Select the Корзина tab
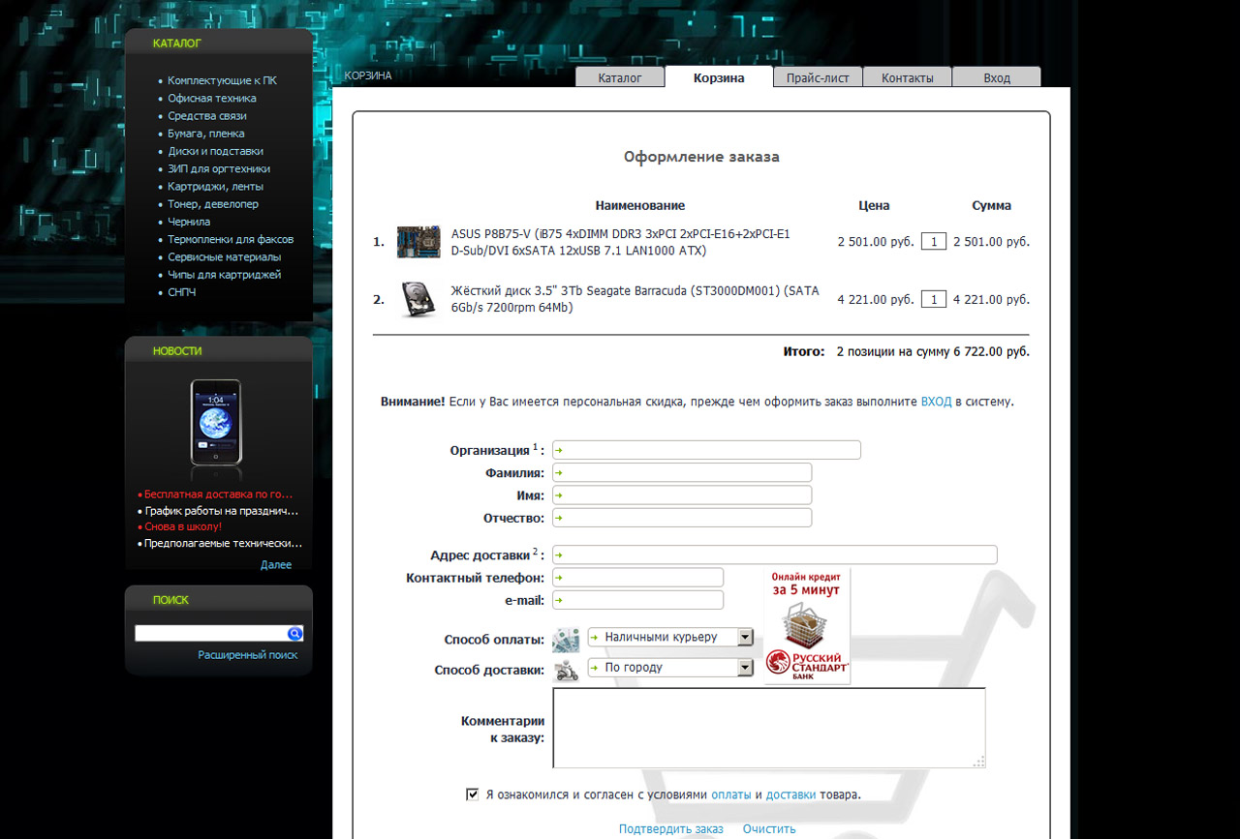Viewport: 1240px width, 839px height. tap(719, 77)
